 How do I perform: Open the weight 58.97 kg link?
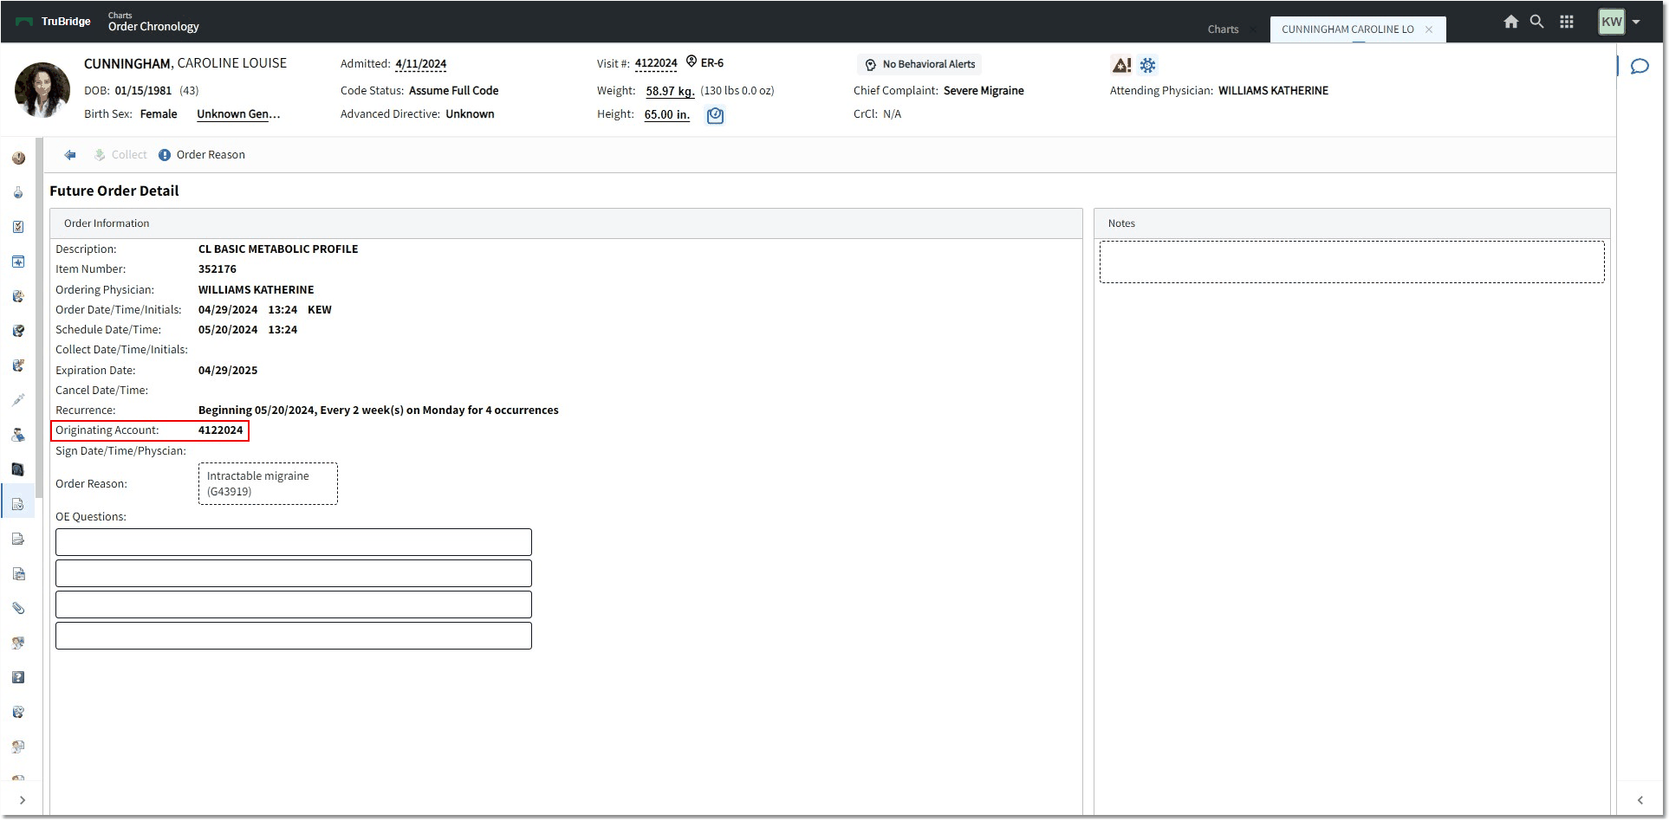pos(670,91)
